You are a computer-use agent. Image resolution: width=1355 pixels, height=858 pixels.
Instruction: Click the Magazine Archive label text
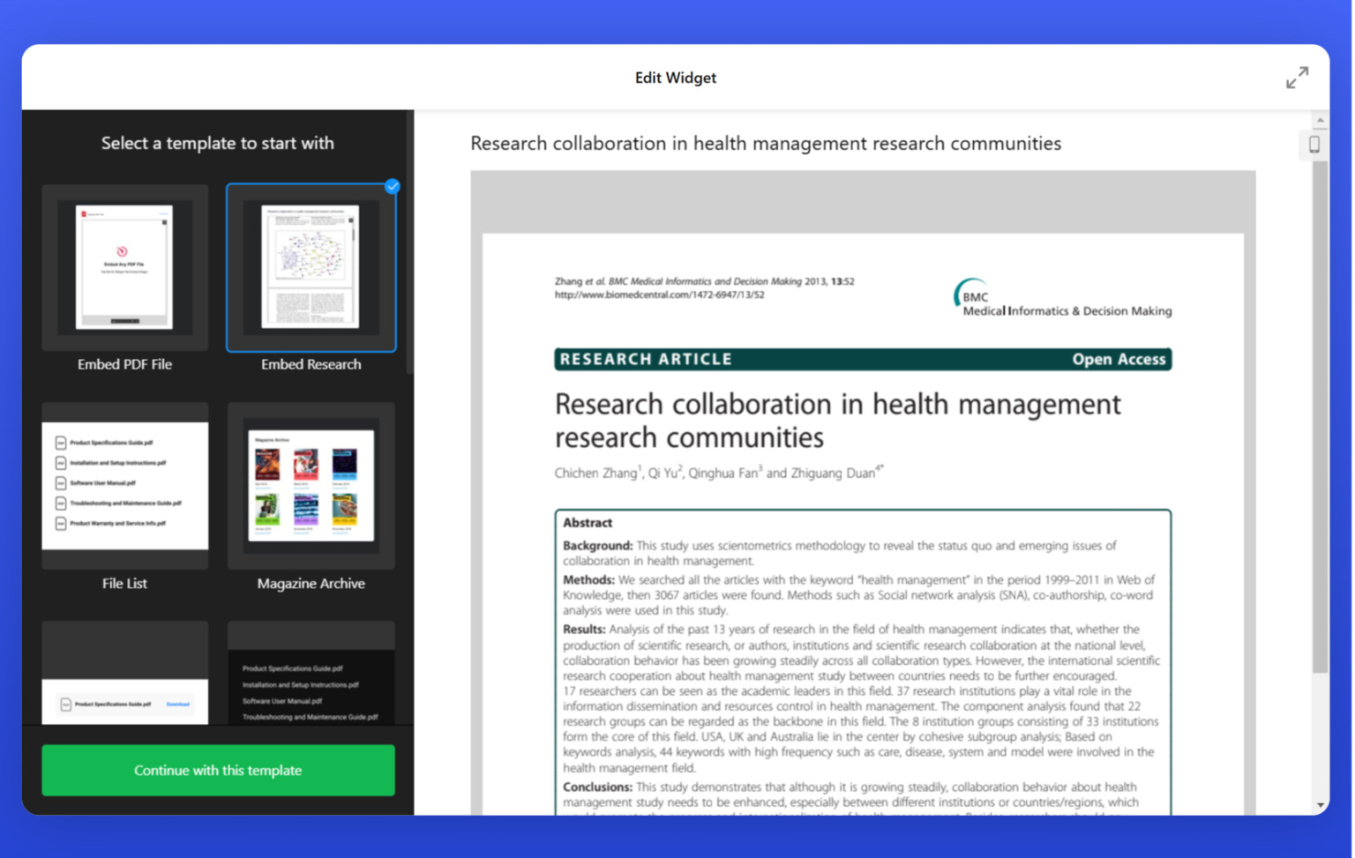(311, 584)
